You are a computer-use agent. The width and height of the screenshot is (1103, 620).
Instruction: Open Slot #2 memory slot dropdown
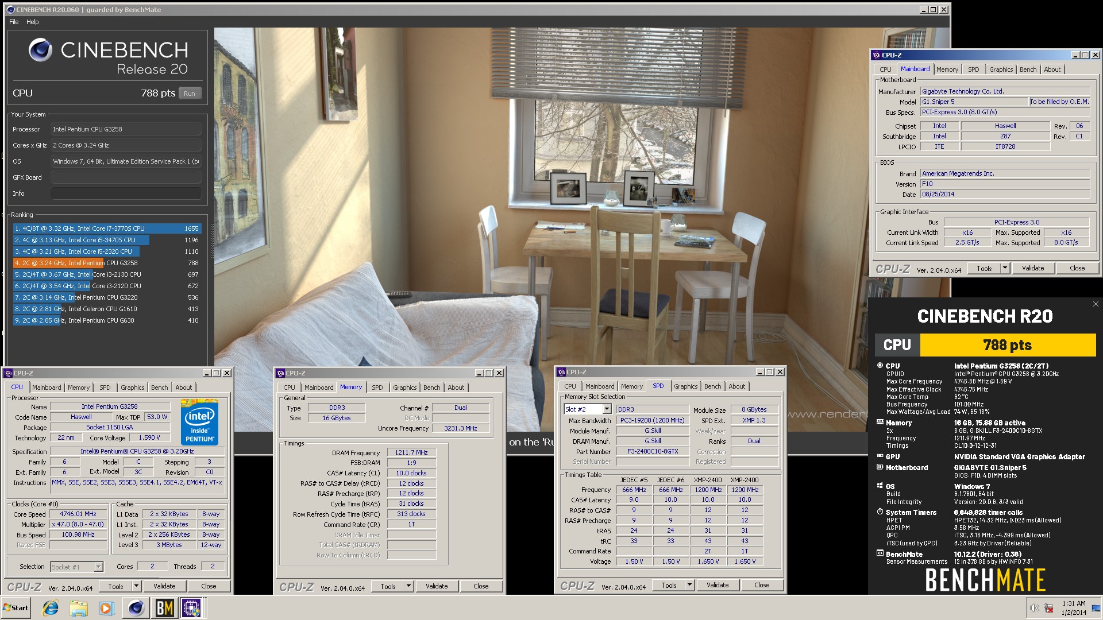coord(607,409)
